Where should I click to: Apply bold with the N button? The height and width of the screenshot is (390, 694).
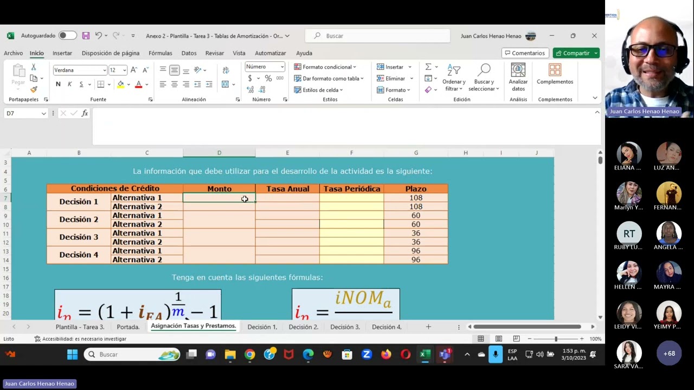coord(58,84)
